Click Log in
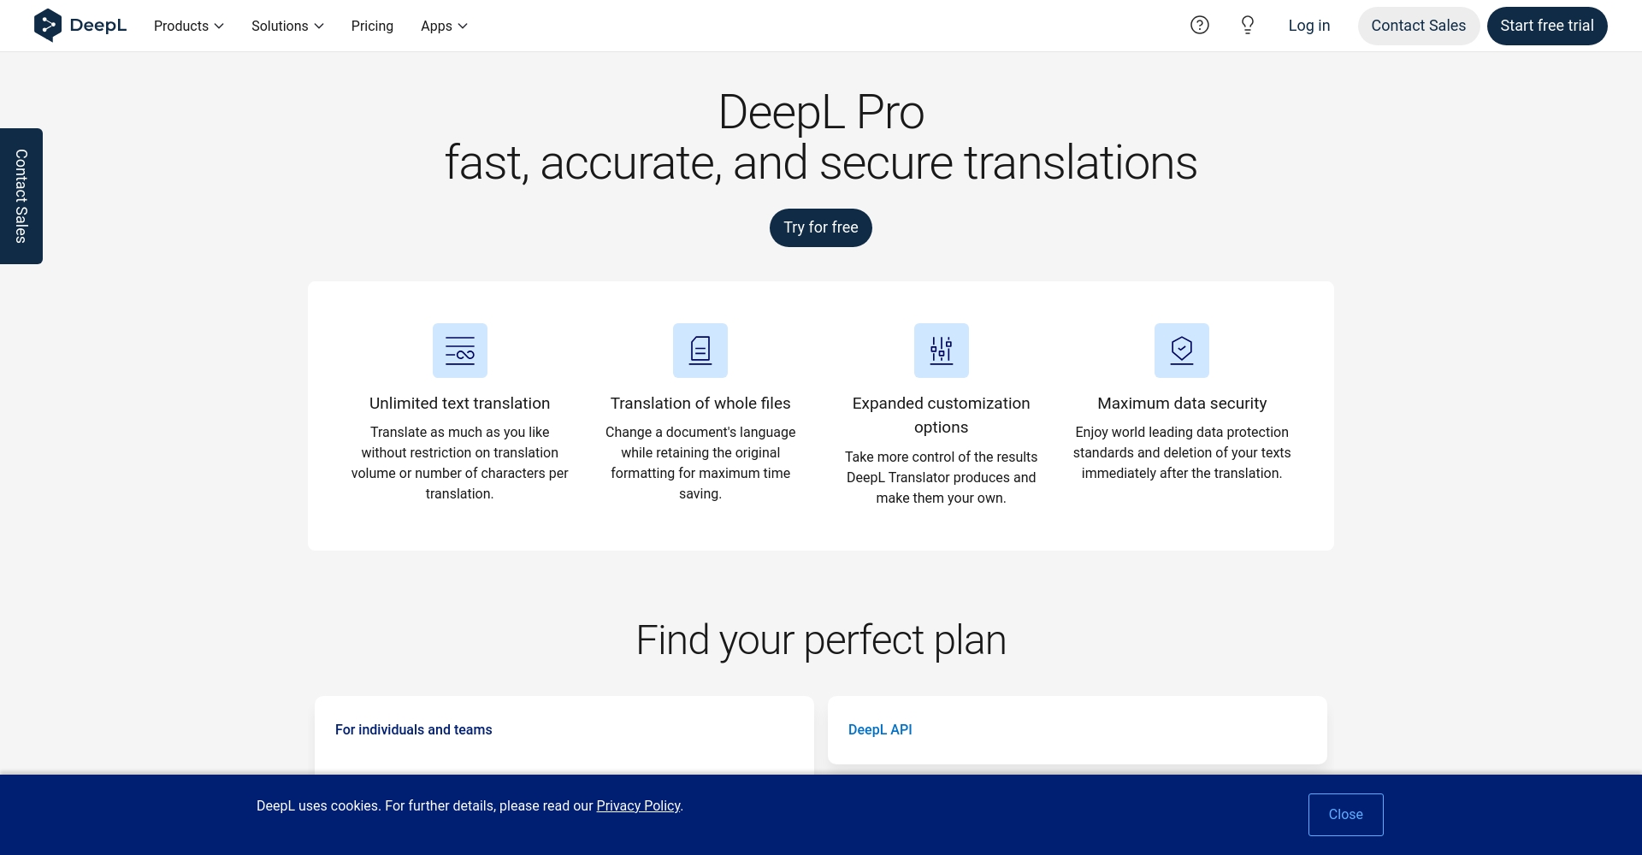1642x855 pixels. 1309,26
